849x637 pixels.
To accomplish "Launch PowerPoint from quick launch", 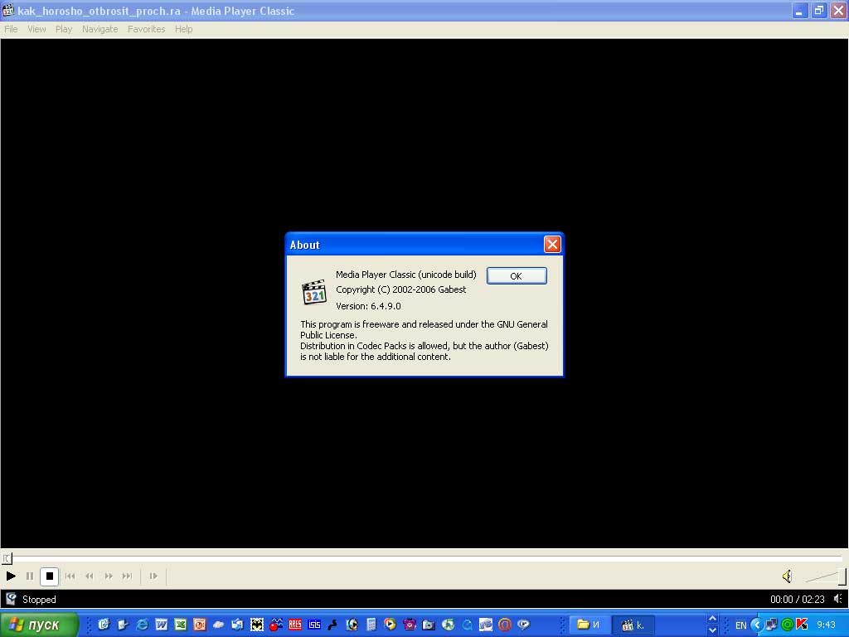I will pyautogui.click(x=199, y=625).
